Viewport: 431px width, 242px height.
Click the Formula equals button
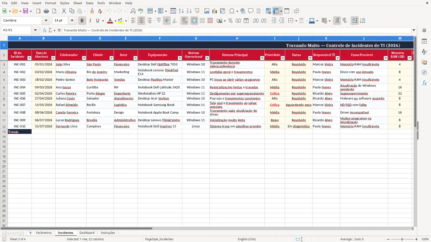[59, 30]
